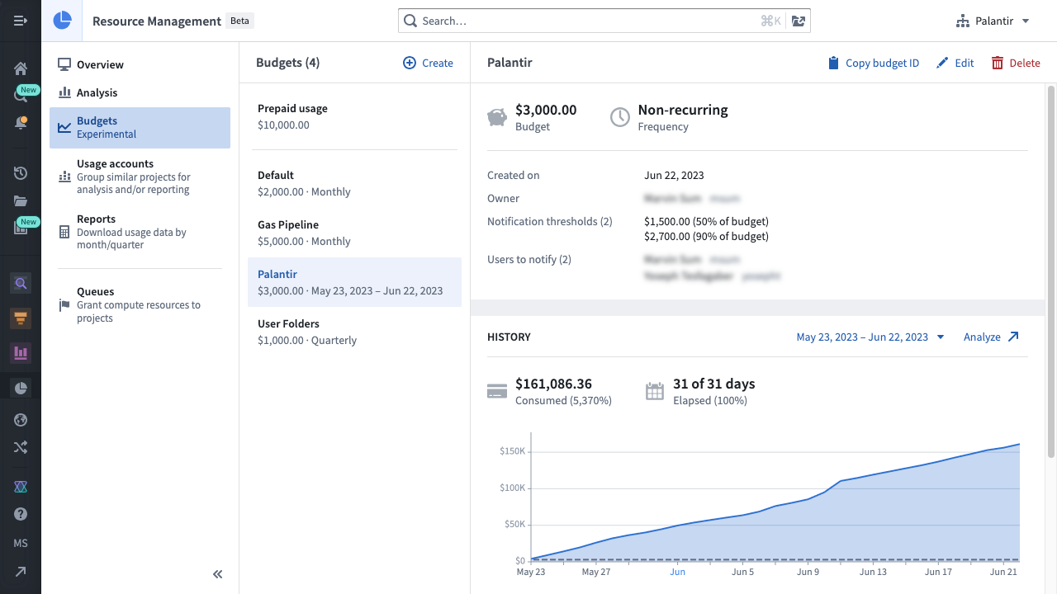Viewport: 1057px width, 594px height.
Task: Go to Analysis section
Action: (x=140, y=92)
